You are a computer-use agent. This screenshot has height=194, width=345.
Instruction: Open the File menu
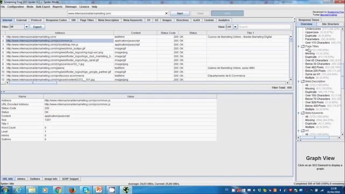point(3,7)
